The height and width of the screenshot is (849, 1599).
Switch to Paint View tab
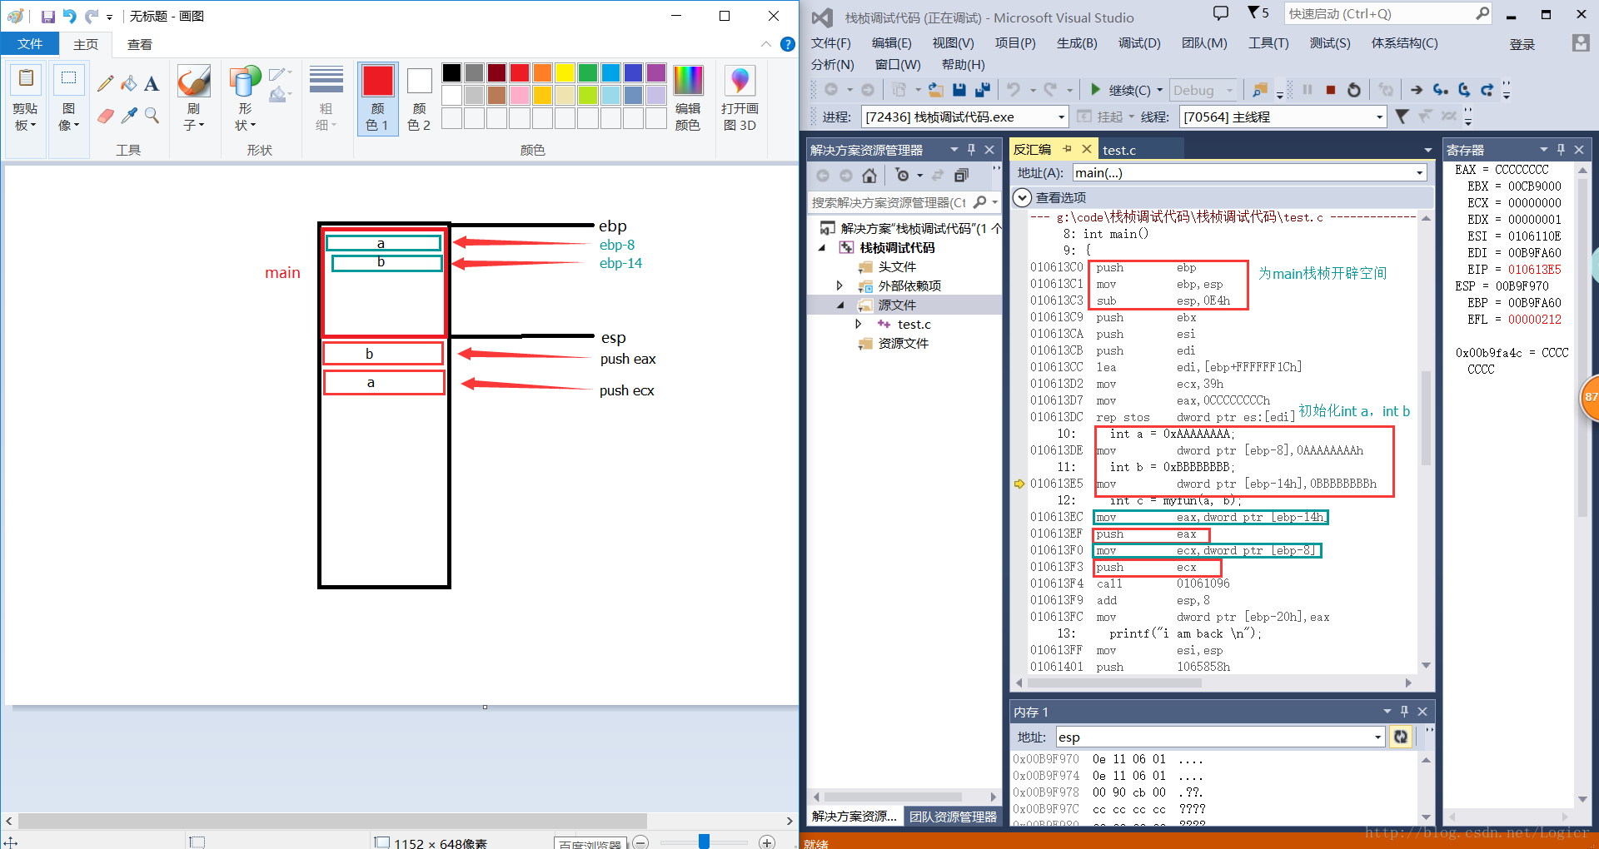[x=139, y=44]
